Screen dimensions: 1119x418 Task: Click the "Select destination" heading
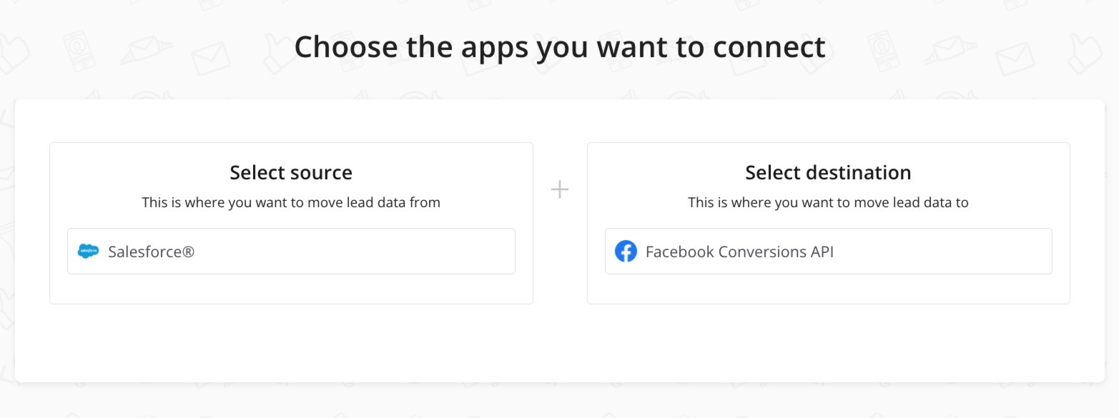coord(828,173)
